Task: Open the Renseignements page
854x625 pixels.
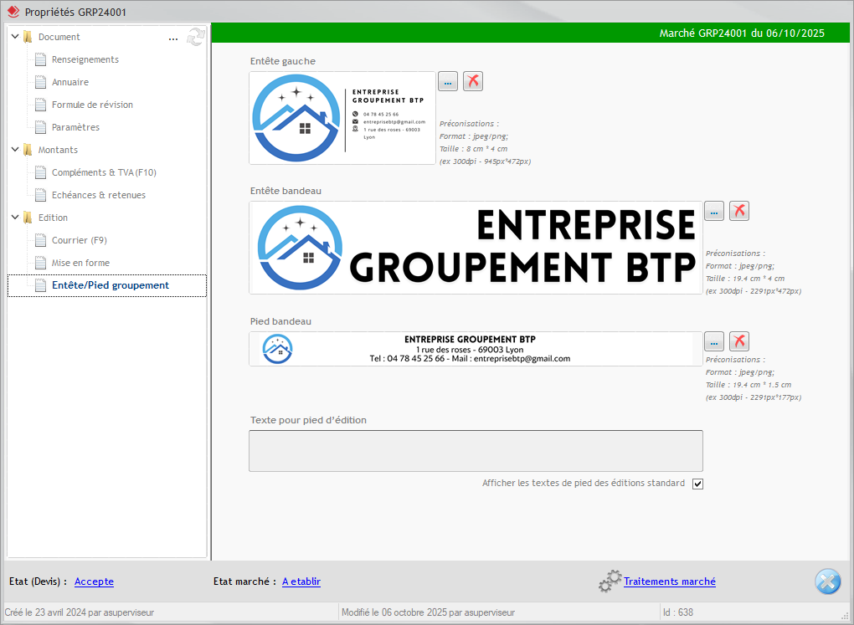Action: [x=85, y=59]
